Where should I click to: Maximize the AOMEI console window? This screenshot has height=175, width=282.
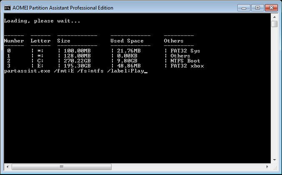click(257, 8)
